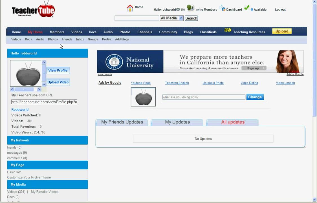This screenshot has width=317, height=203.
Task: Click the Youtube Video ad link
Action: [141, 83]
